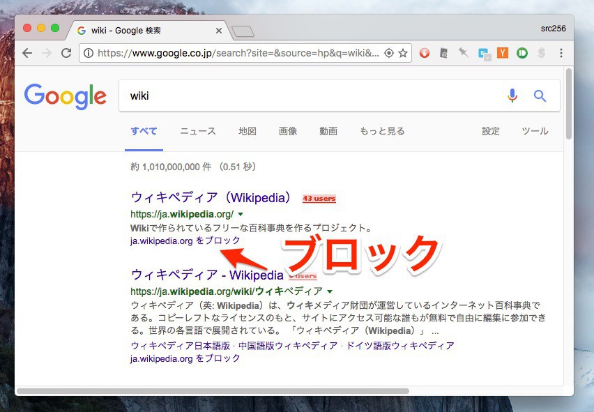
Task: Click the gray dollar sign extension icon
Action: coord(541,53)
